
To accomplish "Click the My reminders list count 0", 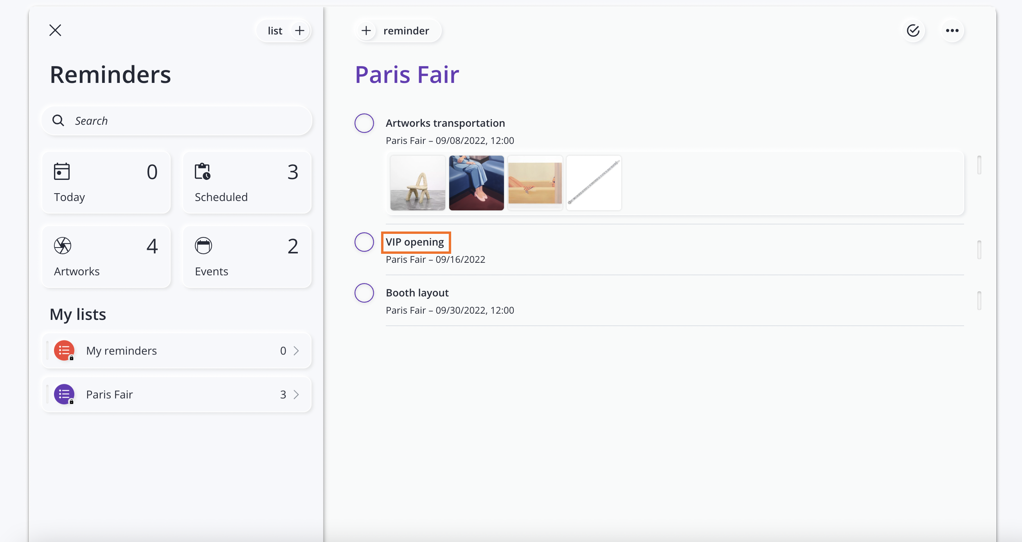I will pos(283,350).
